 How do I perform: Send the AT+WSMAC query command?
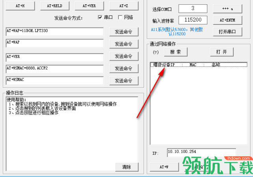pos(124,81)
